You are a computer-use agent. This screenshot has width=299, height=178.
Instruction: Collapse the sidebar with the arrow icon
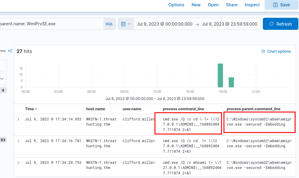coord(10,51)
